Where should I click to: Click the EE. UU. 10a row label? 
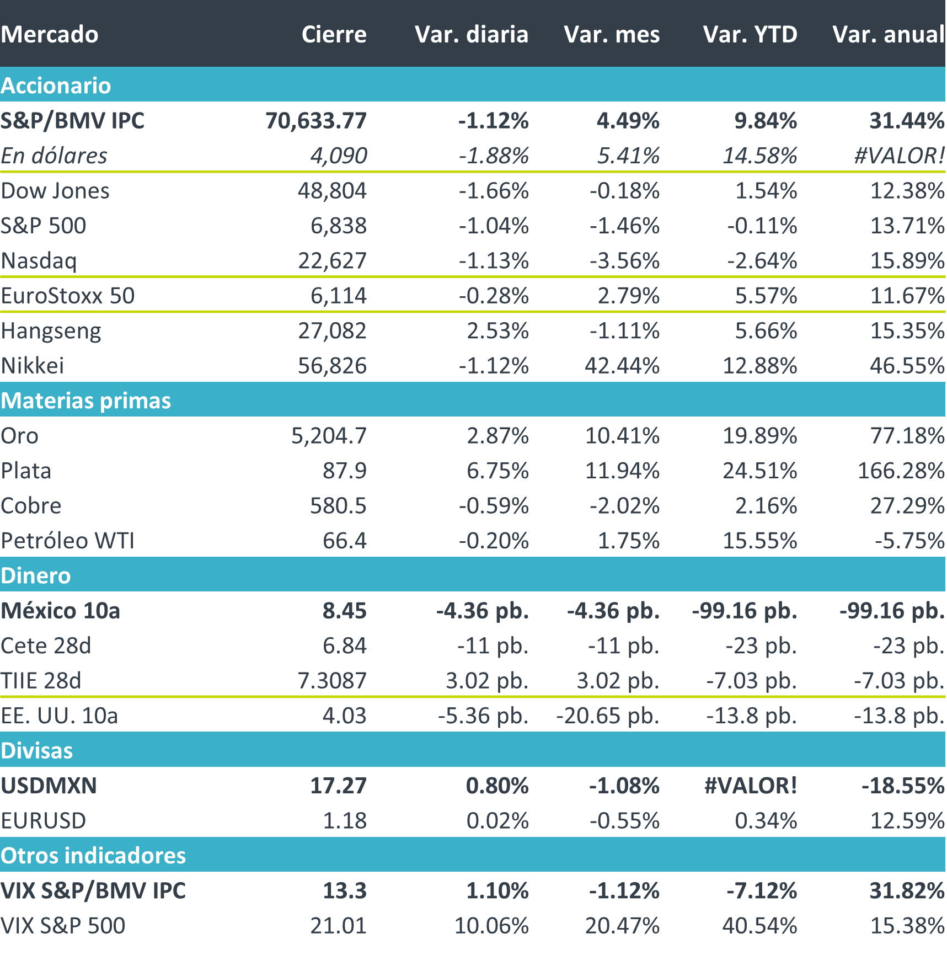60,716
